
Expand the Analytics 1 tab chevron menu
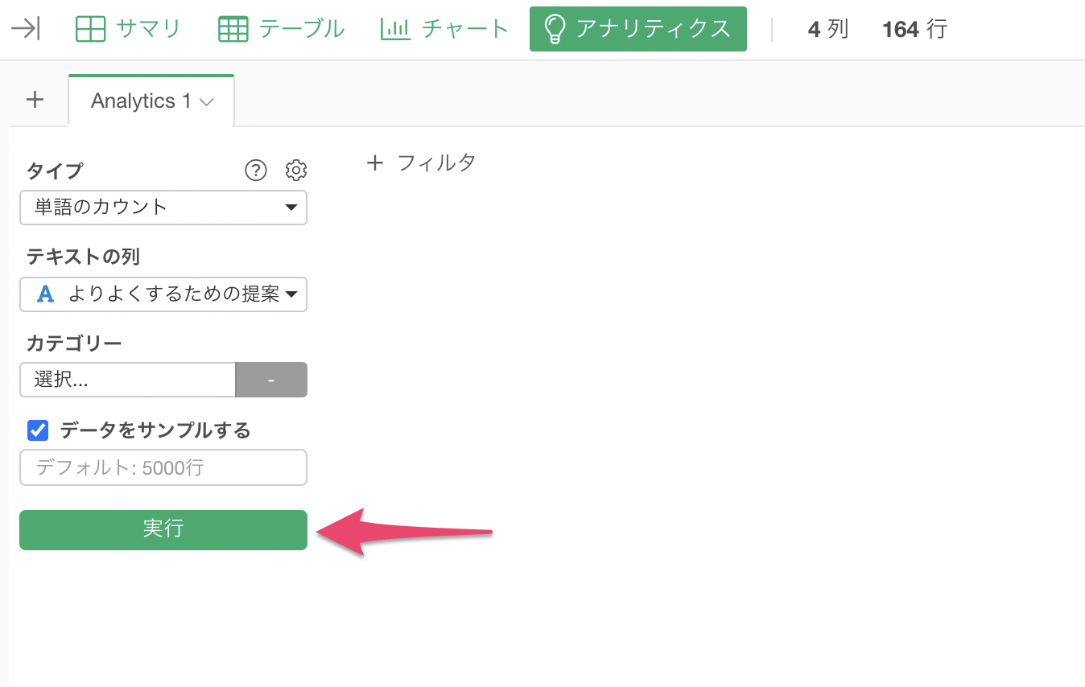[x=206, y=102]
